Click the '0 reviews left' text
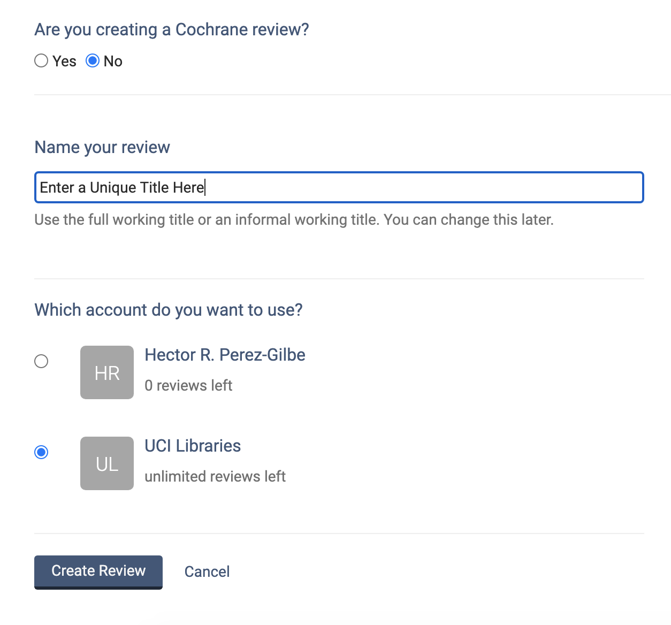 point(188,385)
